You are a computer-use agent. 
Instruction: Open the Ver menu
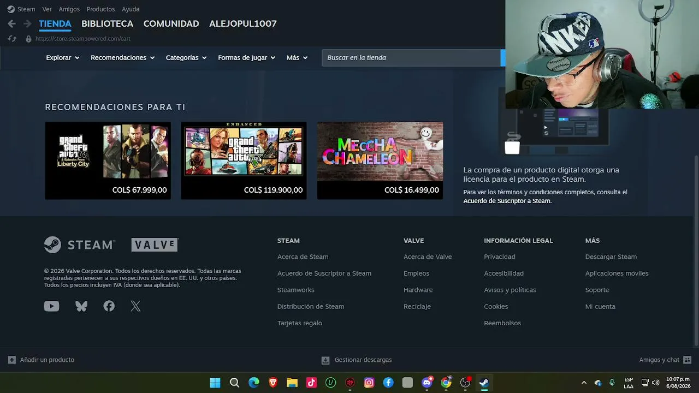click(x=47, y=9)
